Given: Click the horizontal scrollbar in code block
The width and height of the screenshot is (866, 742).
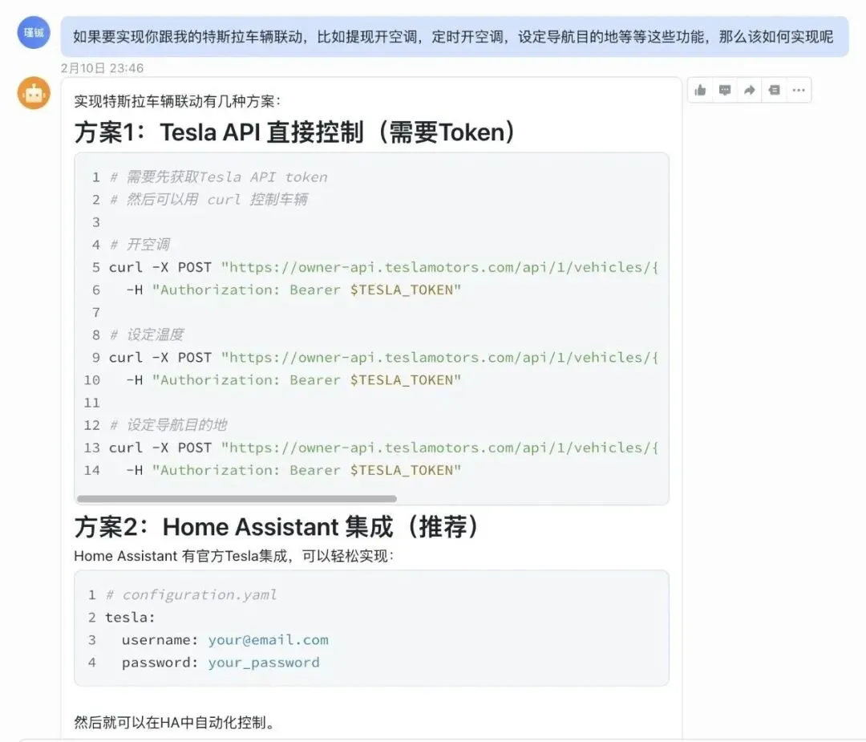Looking at the screenshot, I should point(237,498).
